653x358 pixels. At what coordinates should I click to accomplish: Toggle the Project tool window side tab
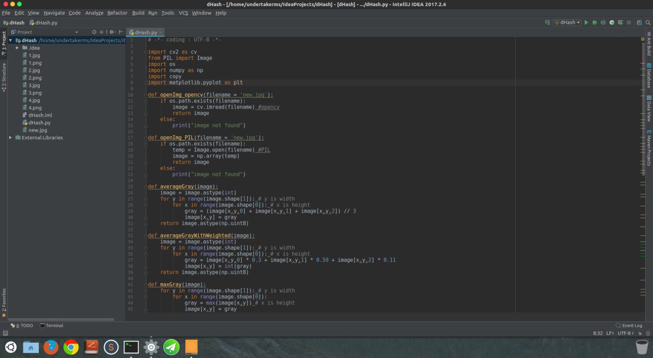click(4, 43)
